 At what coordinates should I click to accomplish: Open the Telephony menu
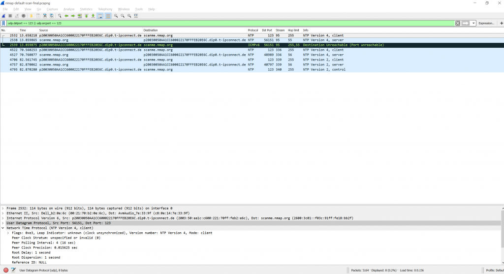coord(105,9)
